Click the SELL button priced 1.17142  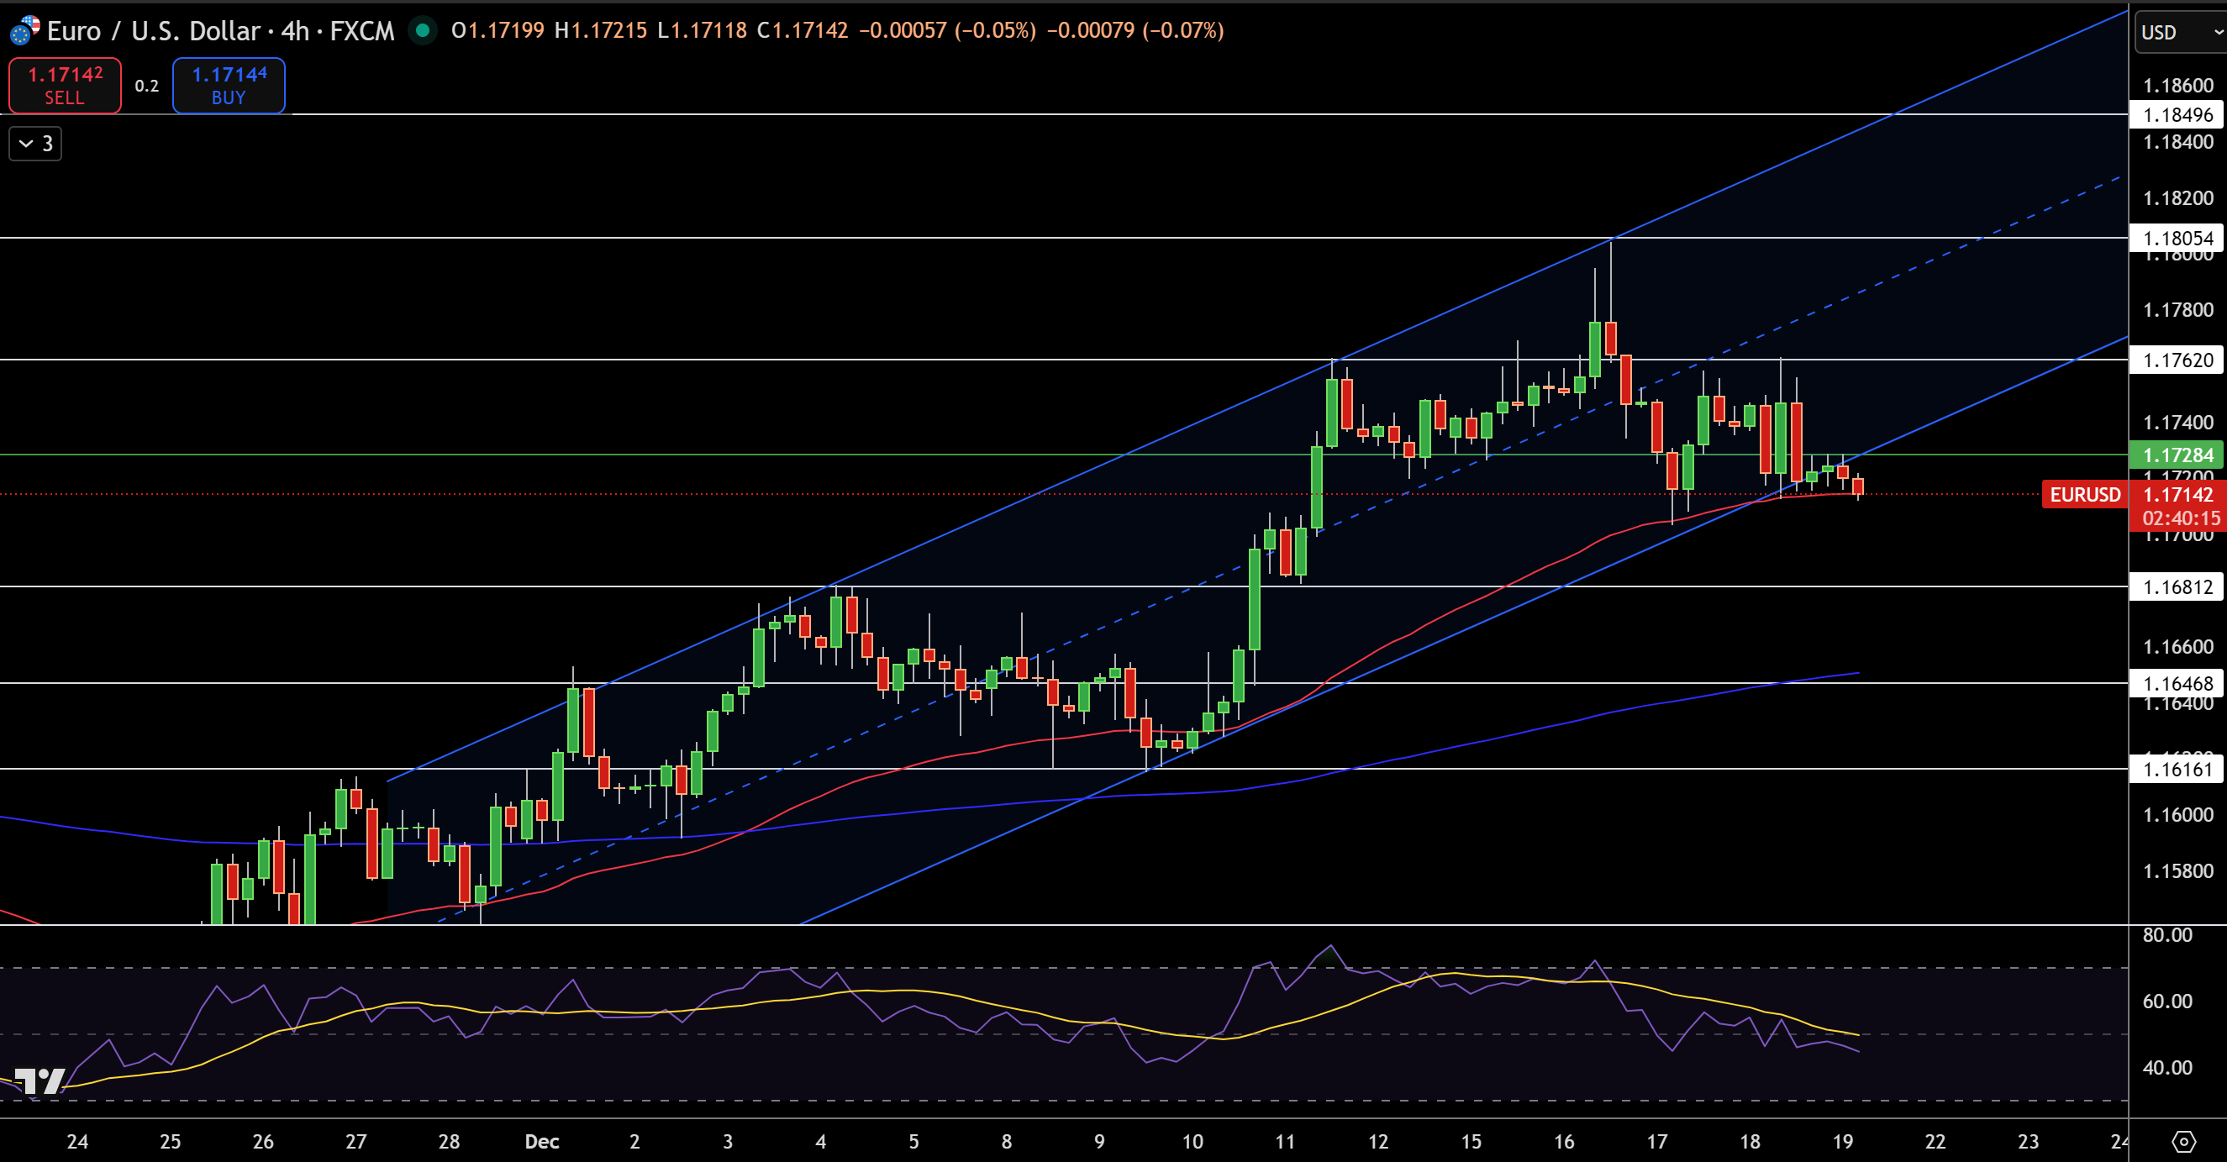64,85
